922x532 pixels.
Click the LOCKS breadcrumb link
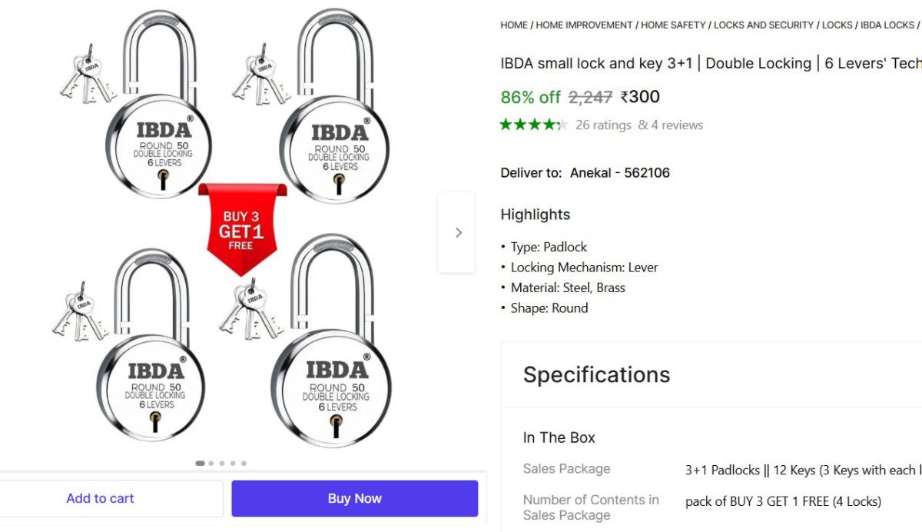(837, 25)
